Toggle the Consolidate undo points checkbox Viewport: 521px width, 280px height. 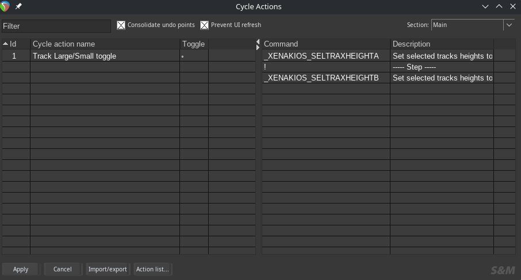click(x=121, y=25)
